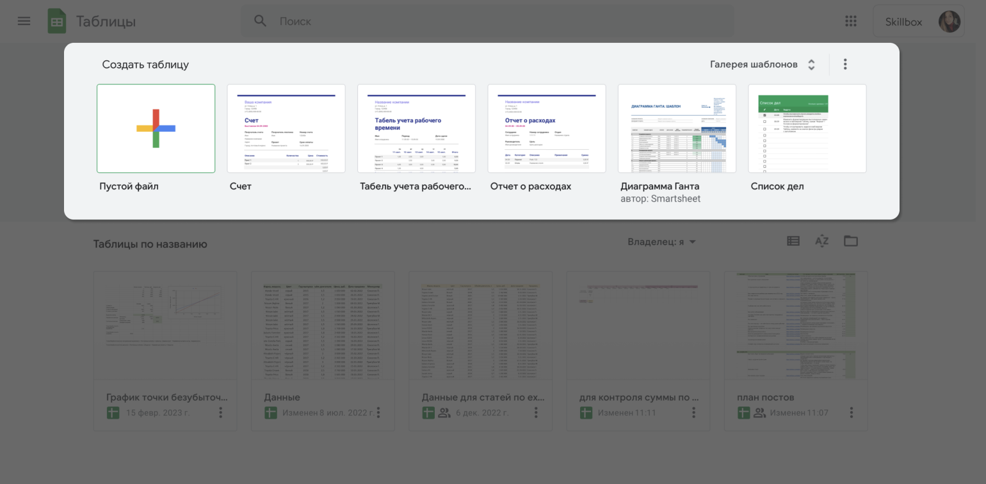Screen dimensions: 986x484
Task: Open the main hamburger menu
Action: click(x=24, y=21)
